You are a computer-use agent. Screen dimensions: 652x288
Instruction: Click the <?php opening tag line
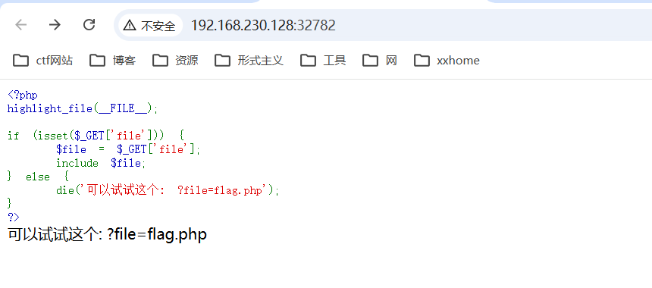pyautogui.click(x=23, y=95)
